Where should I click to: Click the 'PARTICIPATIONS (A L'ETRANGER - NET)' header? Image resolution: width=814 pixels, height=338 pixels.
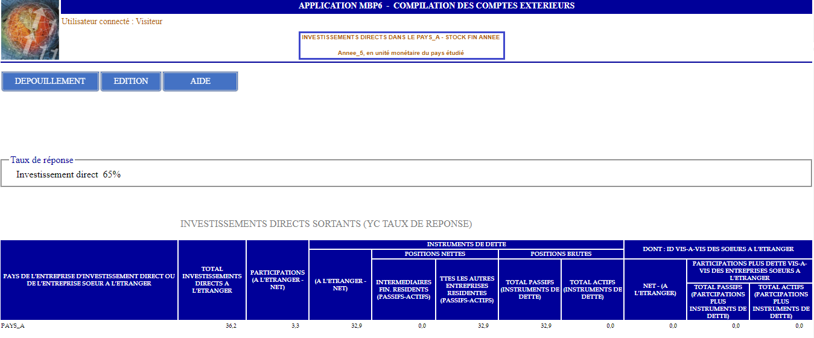tap(278, 280)
